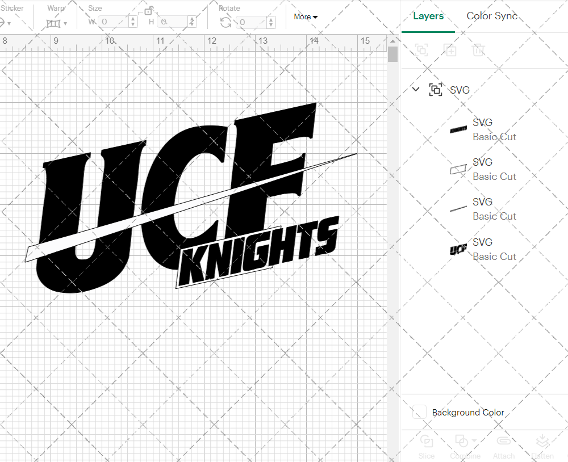The width and height of the screenshot is (568, 462).
Task: Click the Rotate reset arrow icon
Action: 225,22
